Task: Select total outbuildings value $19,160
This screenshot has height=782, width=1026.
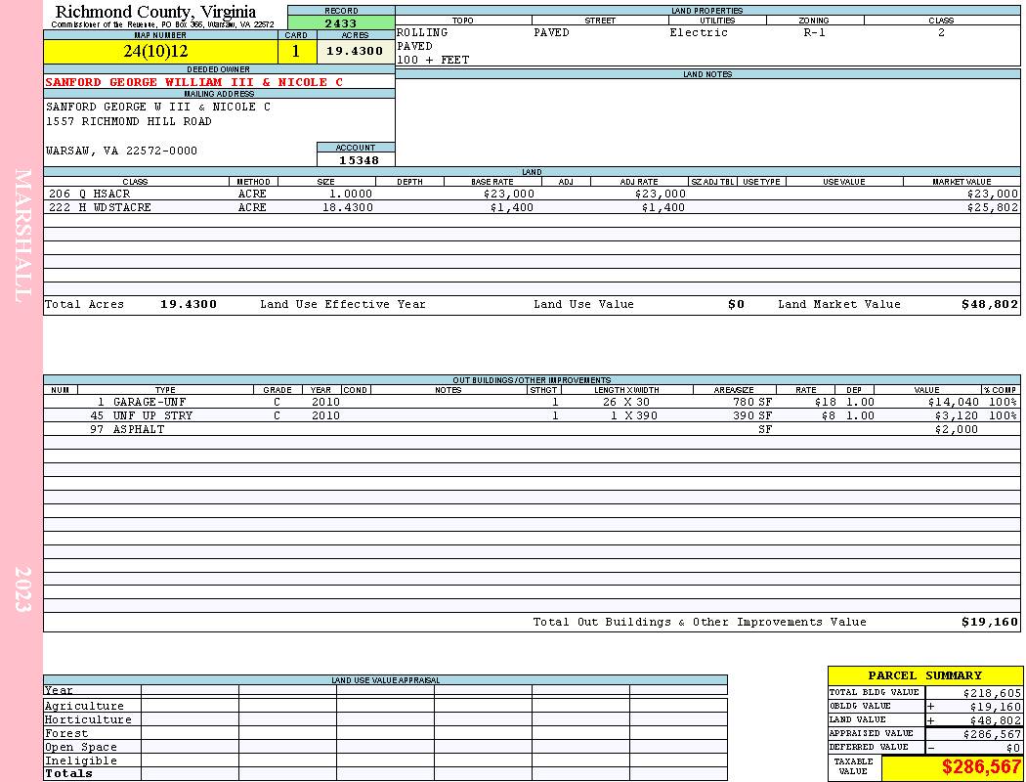Action: tap(989, 622)
